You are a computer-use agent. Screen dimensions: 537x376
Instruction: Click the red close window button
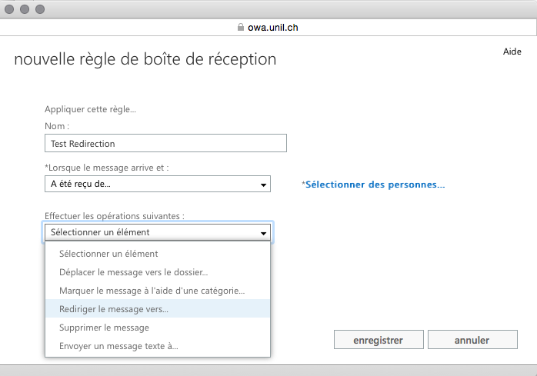pyautogui.click(x=10, y=10)
